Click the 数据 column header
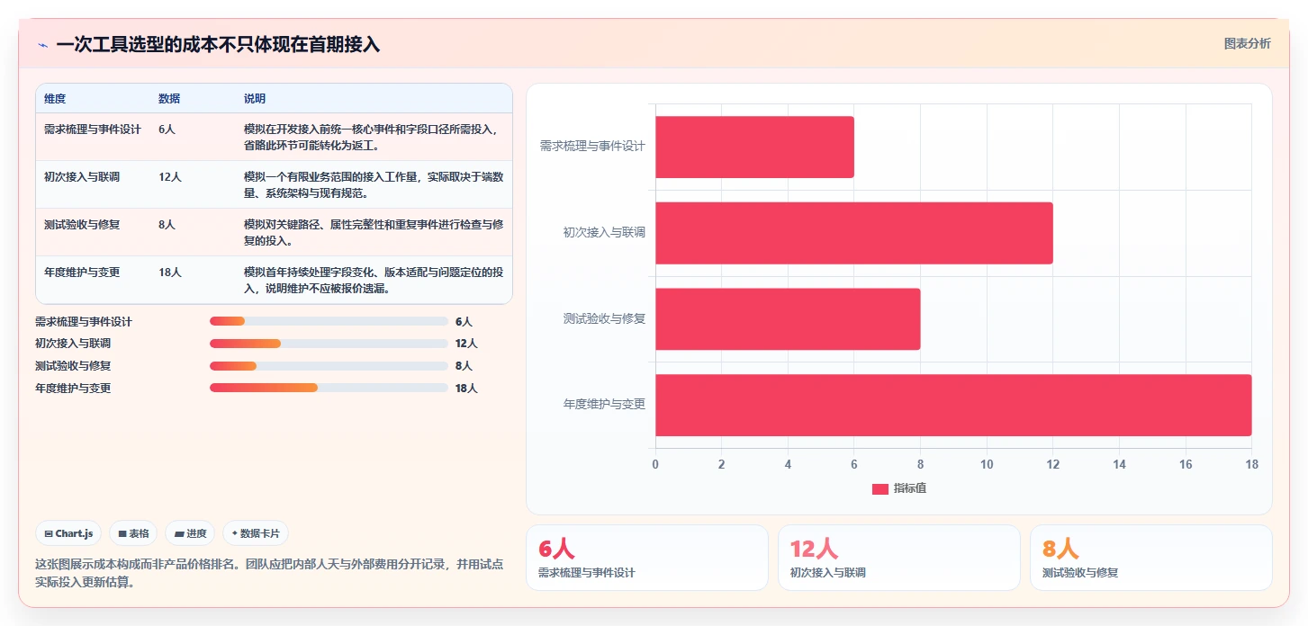 pos(169,99)
